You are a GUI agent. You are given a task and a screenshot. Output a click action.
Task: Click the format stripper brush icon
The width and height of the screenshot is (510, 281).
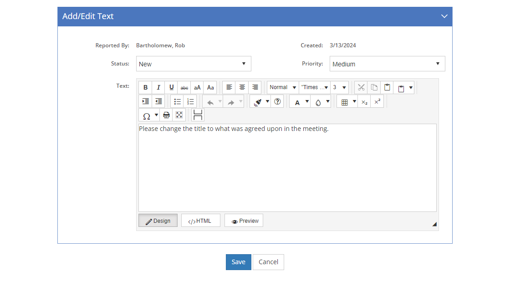258,102
